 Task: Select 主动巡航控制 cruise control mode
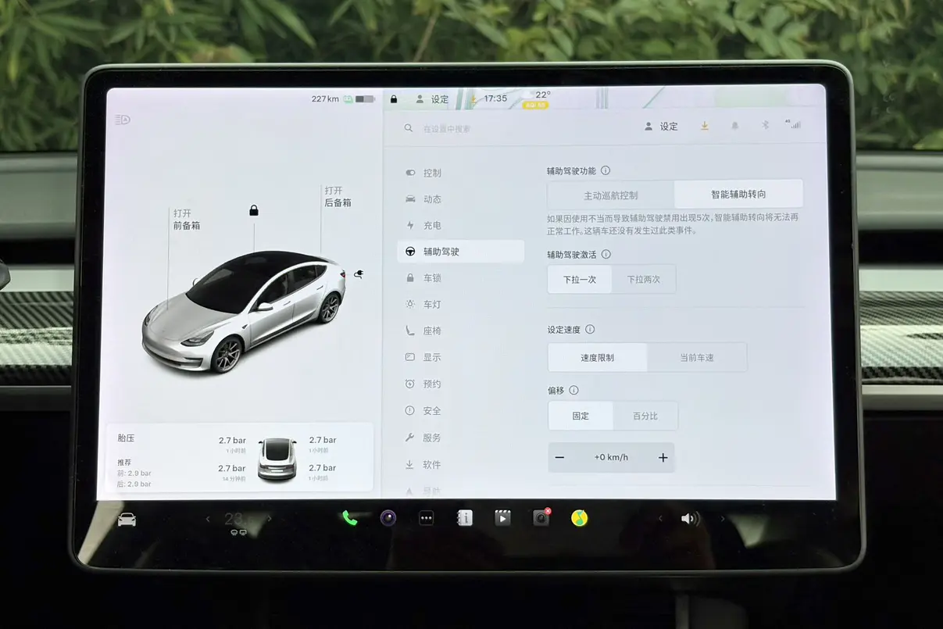[611, 195]
